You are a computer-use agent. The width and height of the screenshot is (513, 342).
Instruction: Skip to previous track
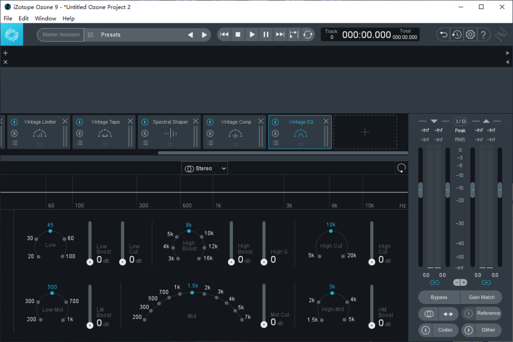224,35
